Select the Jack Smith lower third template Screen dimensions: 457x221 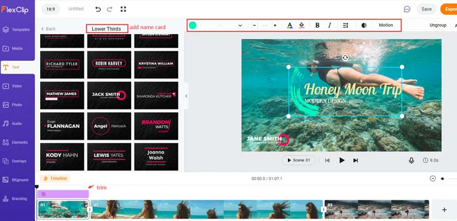click(109, 95)
